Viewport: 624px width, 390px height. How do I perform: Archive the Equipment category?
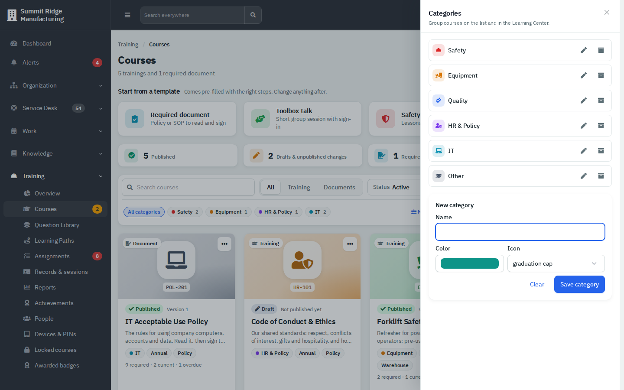tap(601, 75)
